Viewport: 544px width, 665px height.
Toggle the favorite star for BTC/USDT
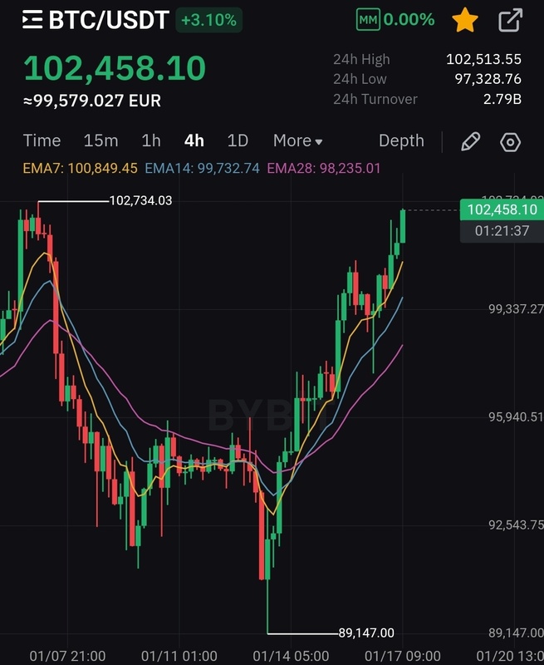pyautogui.click(x=465, y=20)
